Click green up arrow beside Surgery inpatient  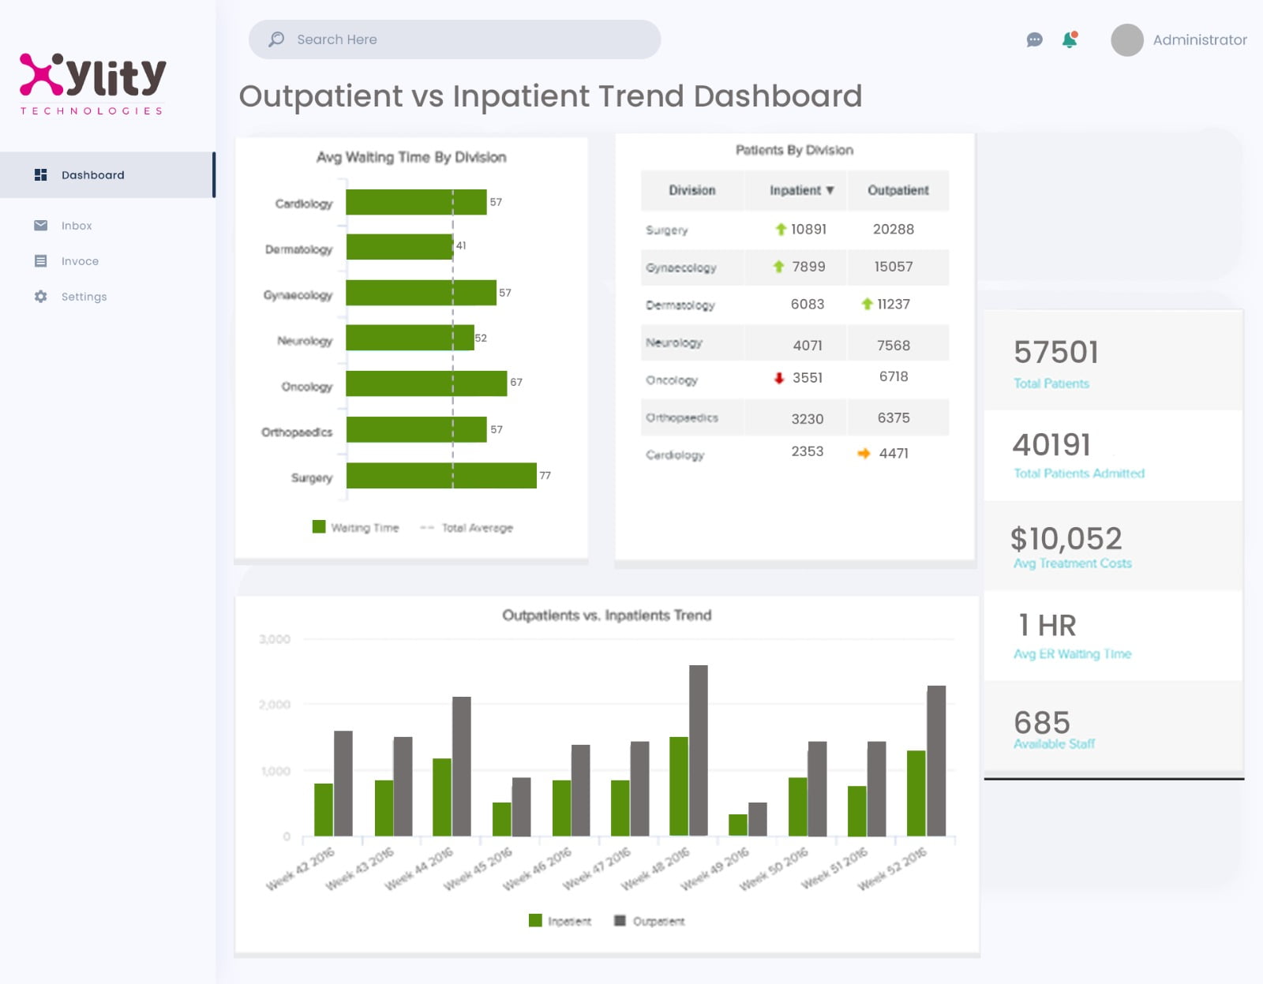(x=781, y=229)
